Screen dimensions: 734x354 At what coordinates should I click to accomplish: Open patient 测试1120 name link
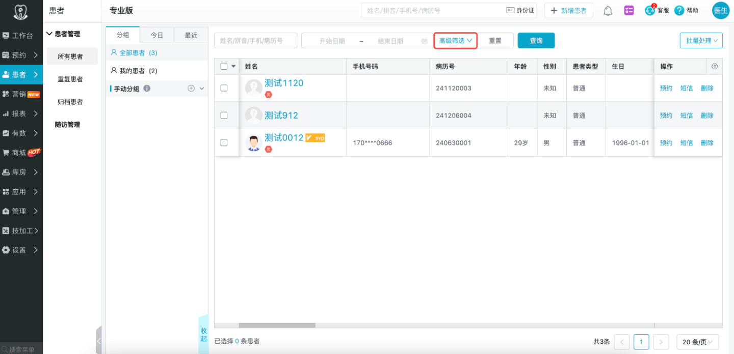pyautogui.click(x=284, y=83)
